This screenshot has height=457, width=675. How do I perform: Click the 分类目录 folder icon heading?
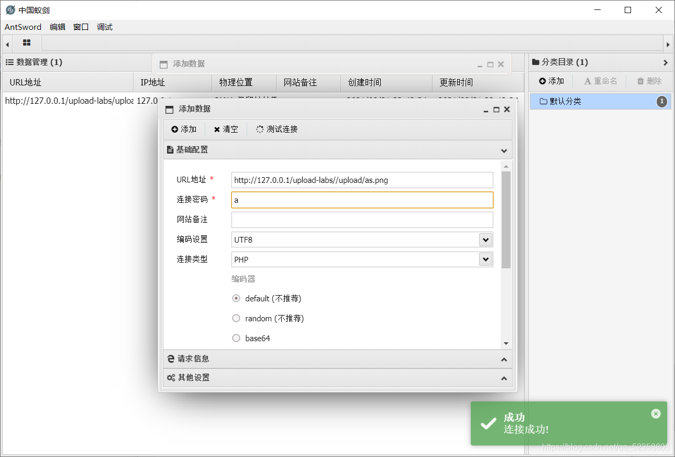click(x=535, y=62)
